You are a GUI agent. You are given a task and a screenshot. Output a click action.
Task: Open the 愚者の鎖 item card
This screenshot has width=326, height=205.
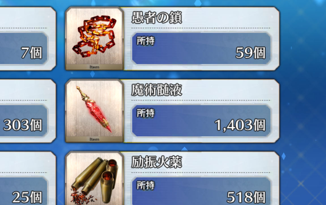[x=172, y=39]
